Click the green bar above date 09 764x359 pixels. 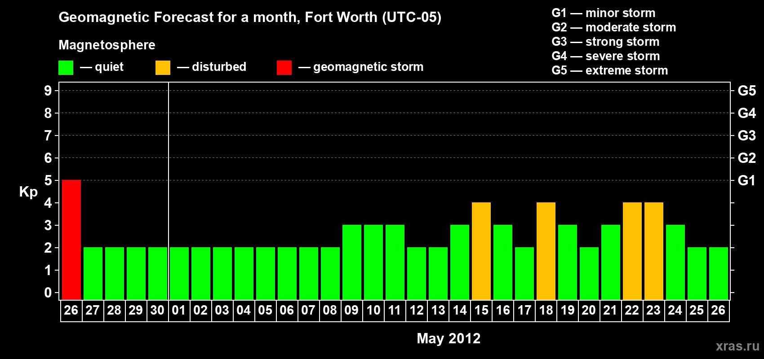coord(352,262)
